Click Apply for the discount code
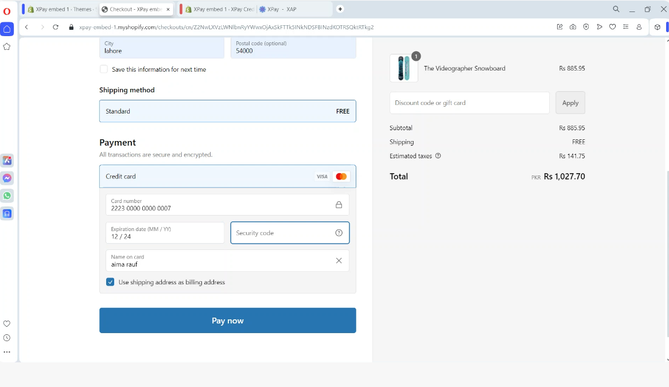The image size is (669, 387). pyautogui.click(x=570, y=103)
